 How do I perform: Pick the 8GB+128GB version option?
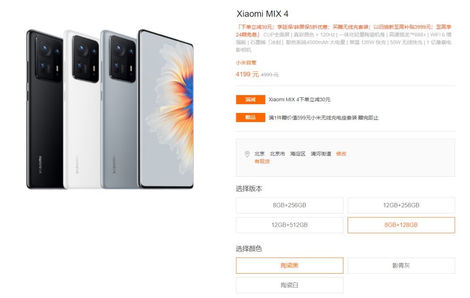tap(401, 225)
